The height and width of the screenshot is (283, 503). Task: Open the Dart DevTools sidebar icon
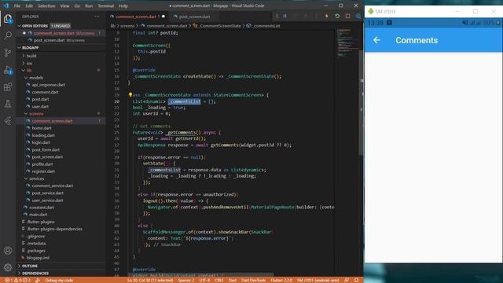click(8, 121)
